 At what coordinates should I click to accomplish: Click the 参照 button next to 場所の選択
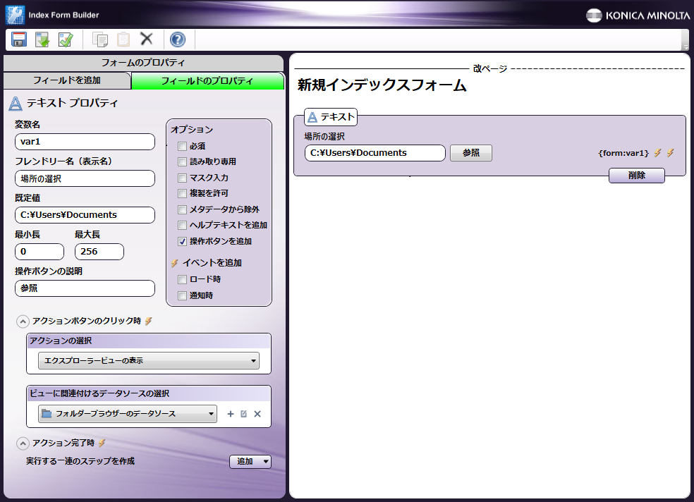(470, 152)
